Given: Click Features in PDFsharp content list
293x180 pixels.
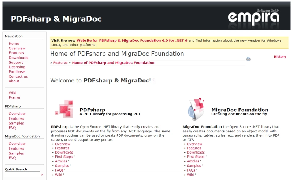Looking at the screenshot, I should click(62, 148).
